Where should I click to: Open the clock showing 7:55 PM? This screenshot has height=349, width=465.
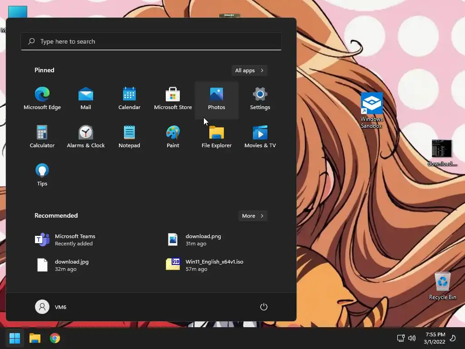(435, 338)
